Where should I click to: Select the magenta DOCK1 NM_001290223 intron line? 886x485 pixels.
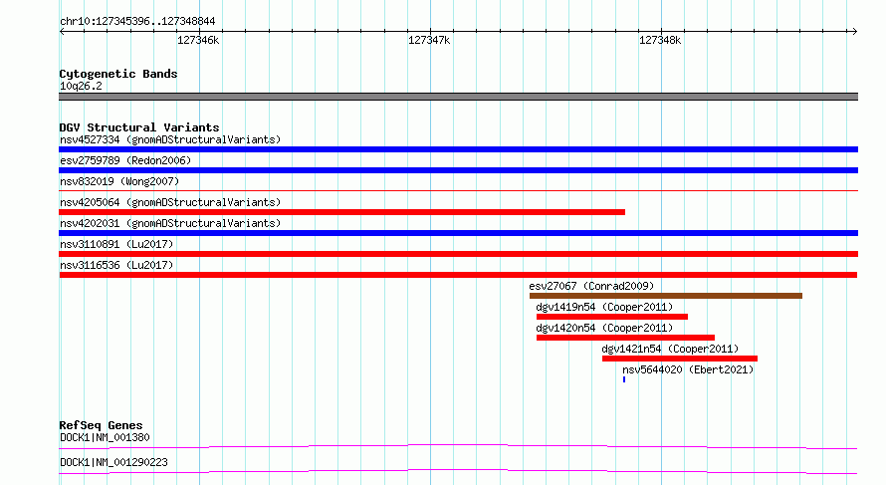point(458,471)
